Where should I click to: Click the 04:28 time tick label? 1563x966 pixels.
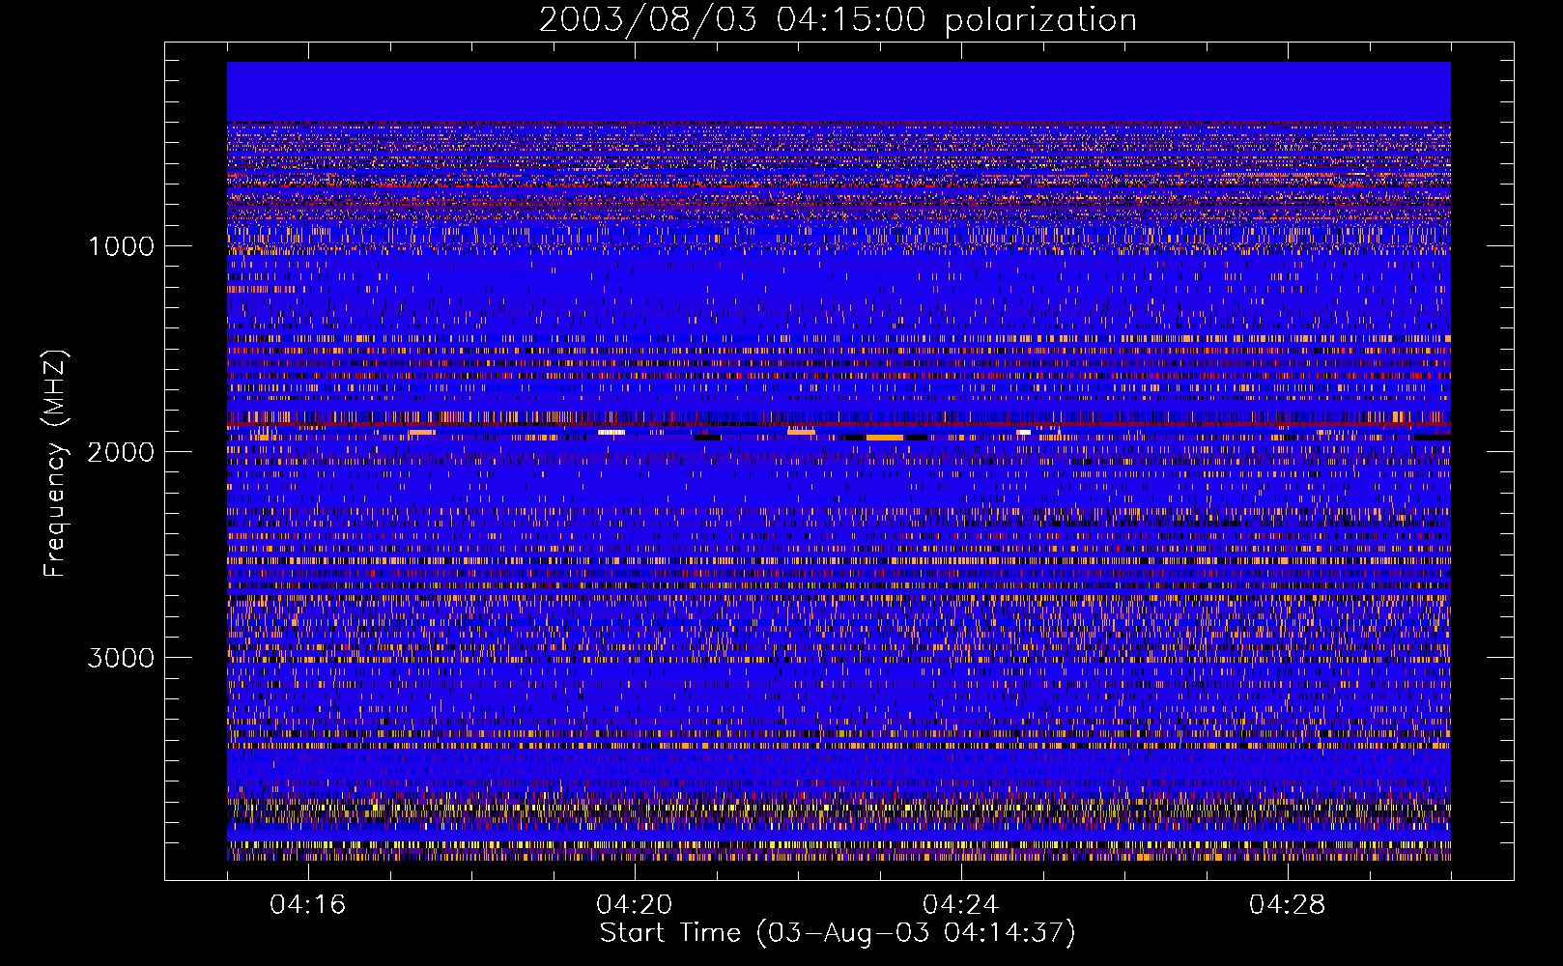click(1287, 905)
